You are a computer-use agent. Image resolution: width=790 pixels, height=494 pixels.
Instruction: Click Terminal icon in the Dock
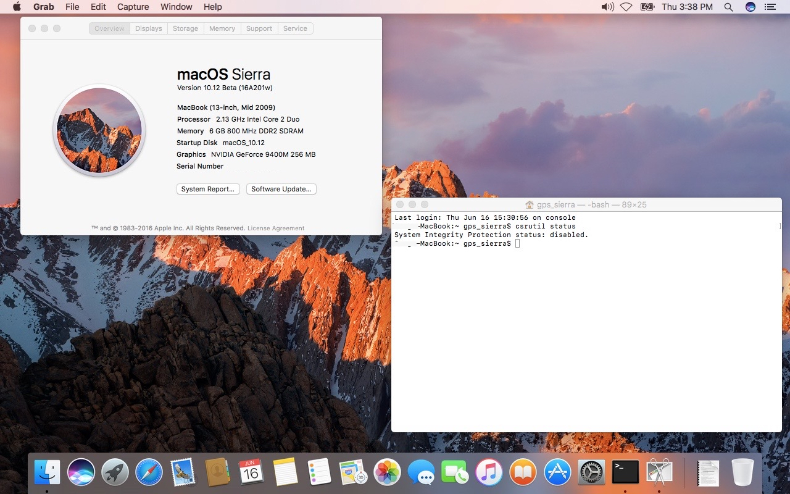click(x=625, y=472)
